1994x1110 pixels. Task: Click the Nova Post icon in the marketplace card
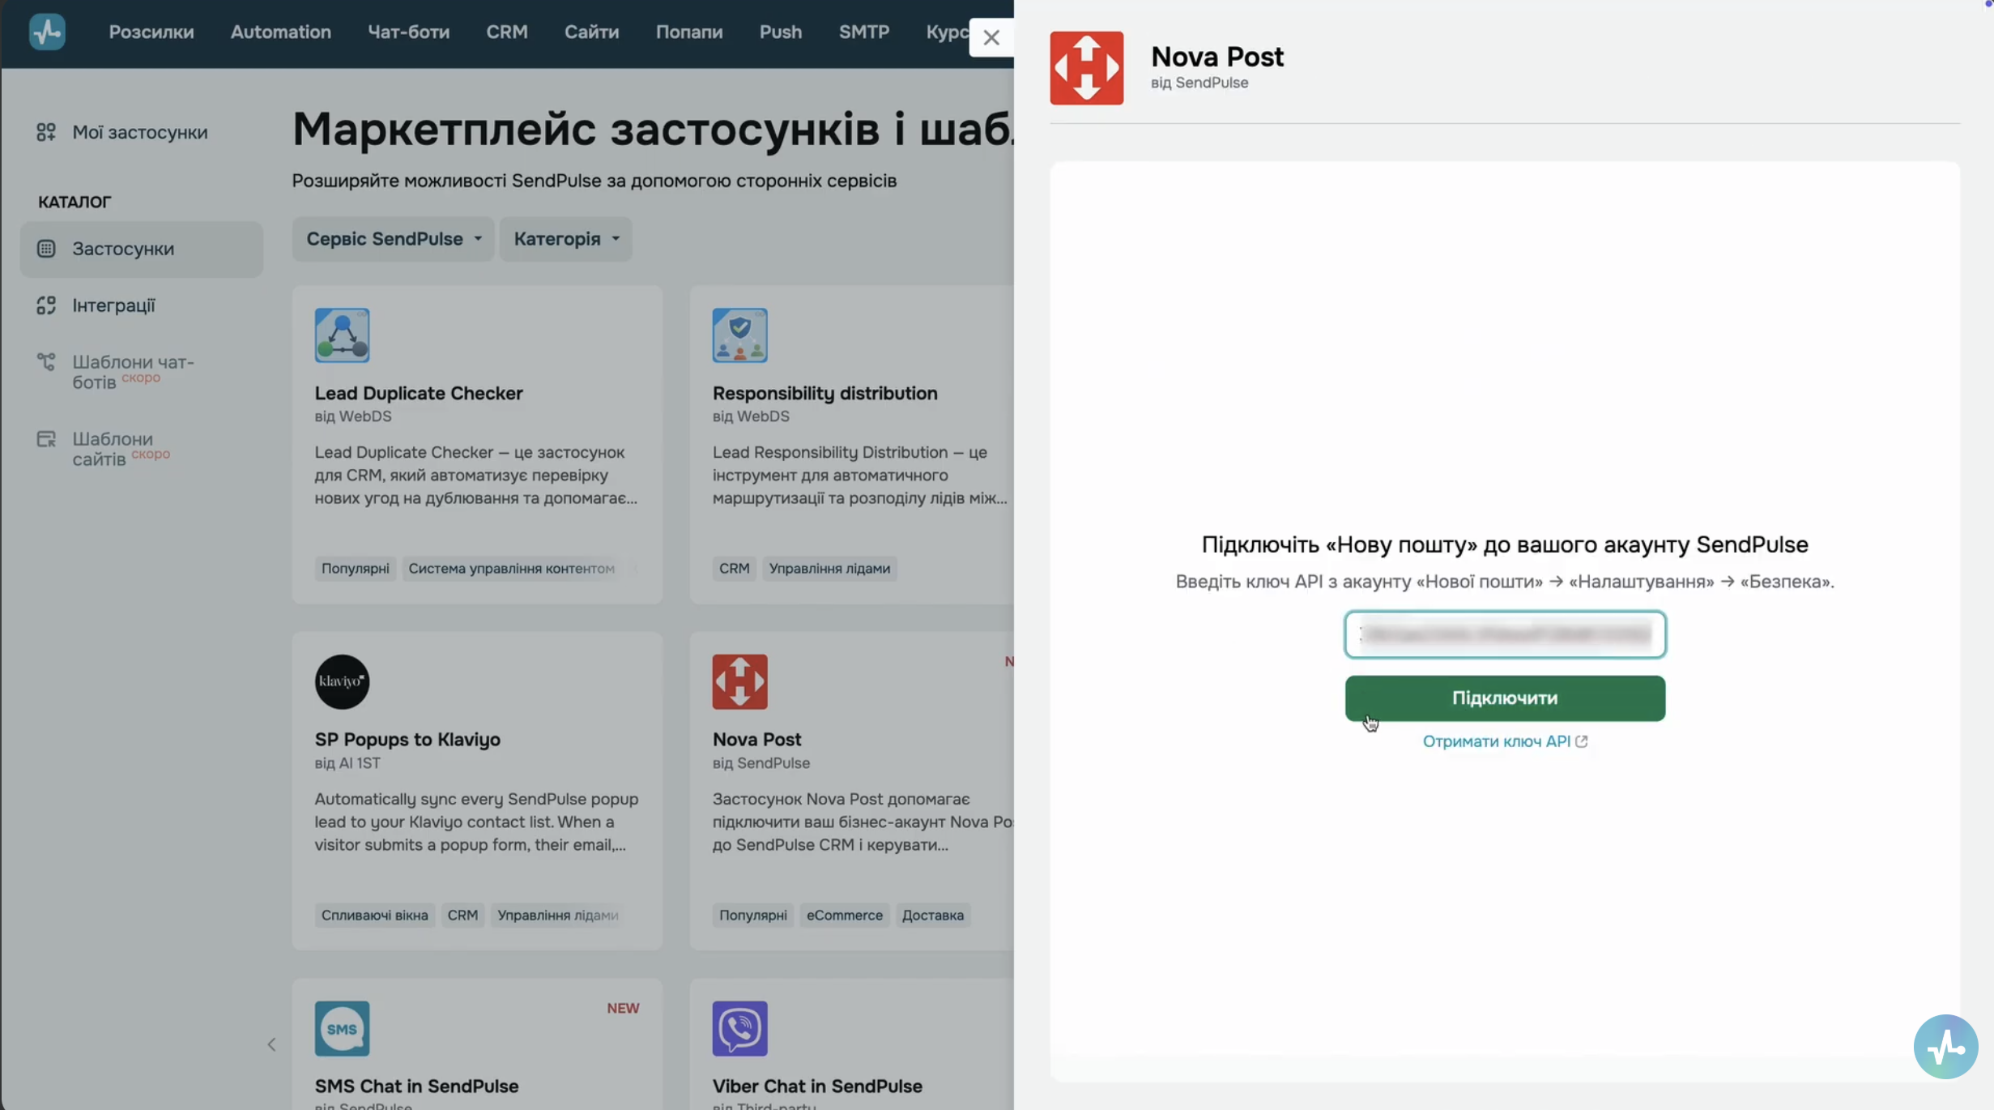pyautogui.click(x=739, y=682)
